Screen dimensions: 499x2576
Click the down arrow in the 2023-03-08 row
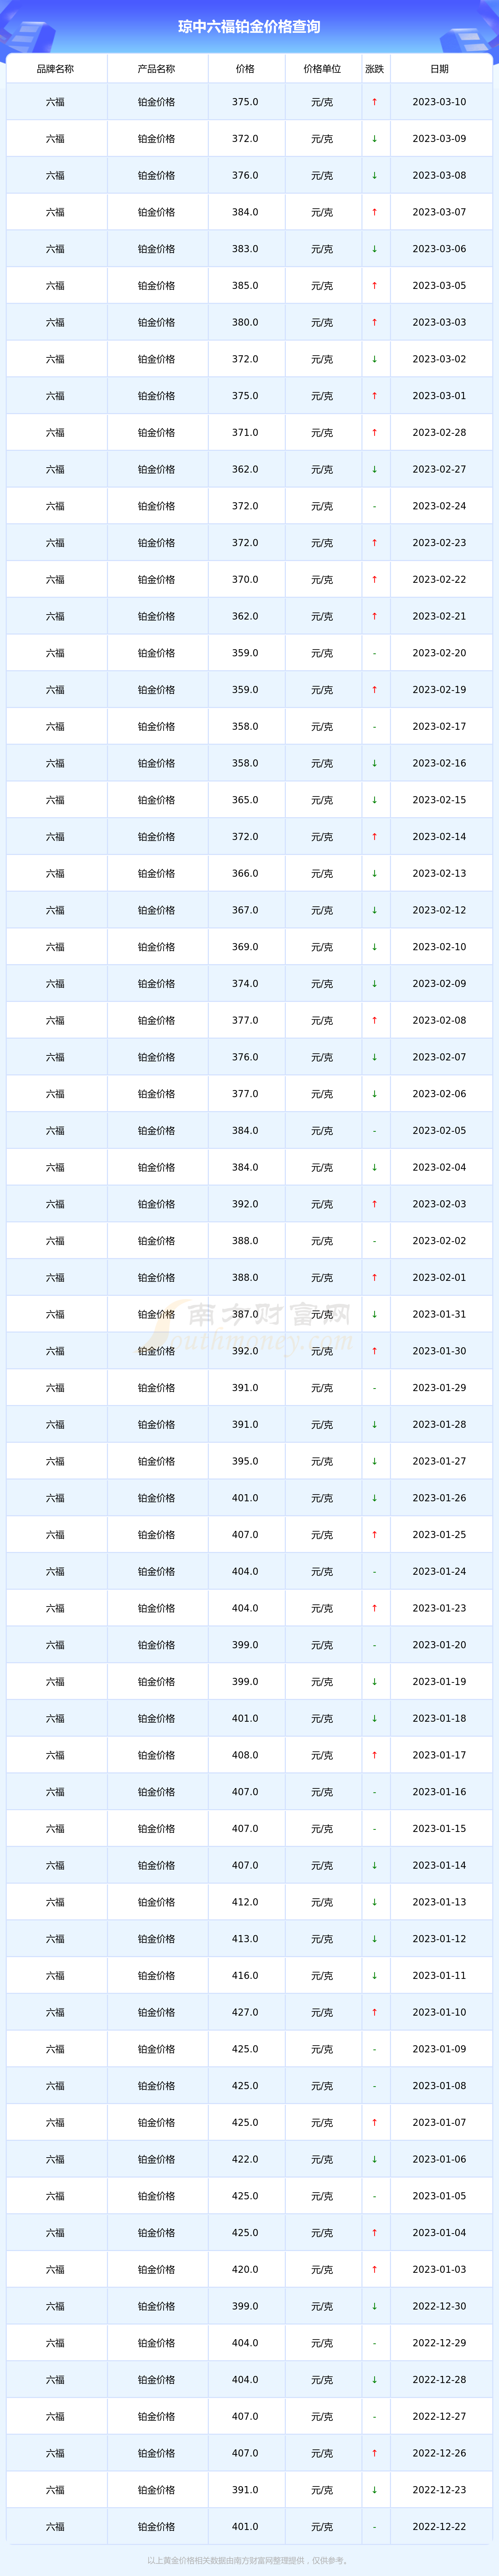tap(375, 176)
